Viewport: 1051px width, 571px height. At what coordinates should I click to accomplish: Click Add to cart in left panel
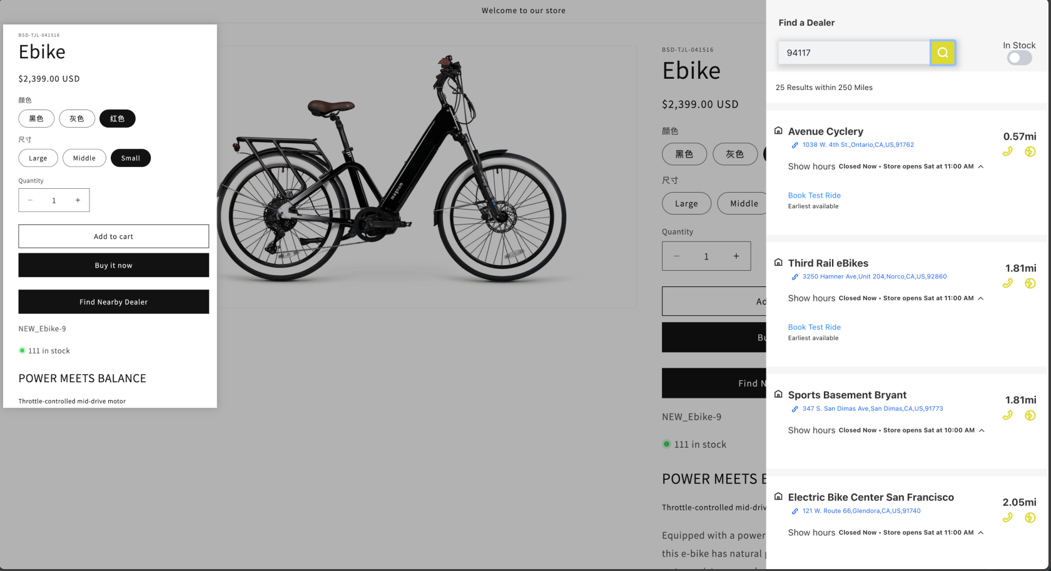click(114, 236)
